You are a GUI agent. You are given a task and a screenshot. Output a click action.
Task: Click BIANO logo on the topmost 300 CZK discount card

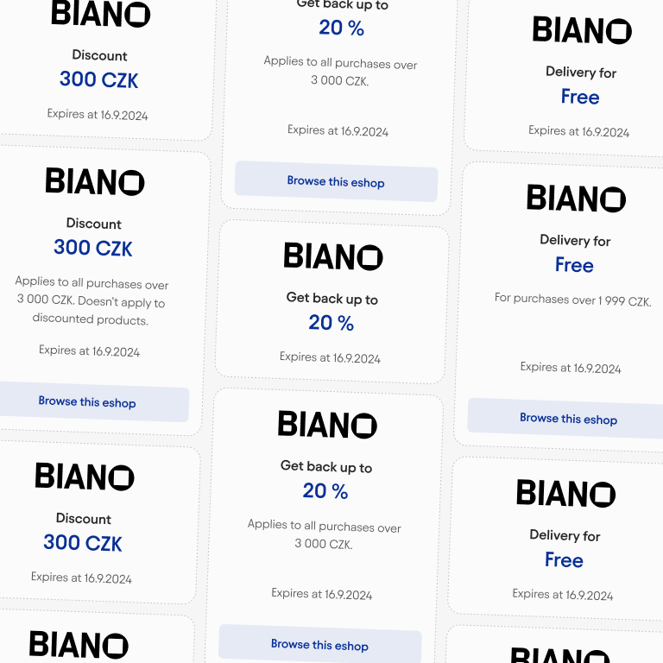(x=100, y=14)
